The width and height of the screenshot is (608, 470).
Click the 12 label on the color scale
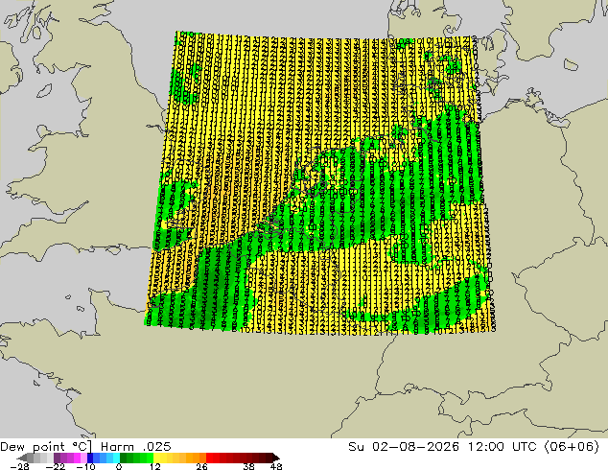(x=155, y=466)
